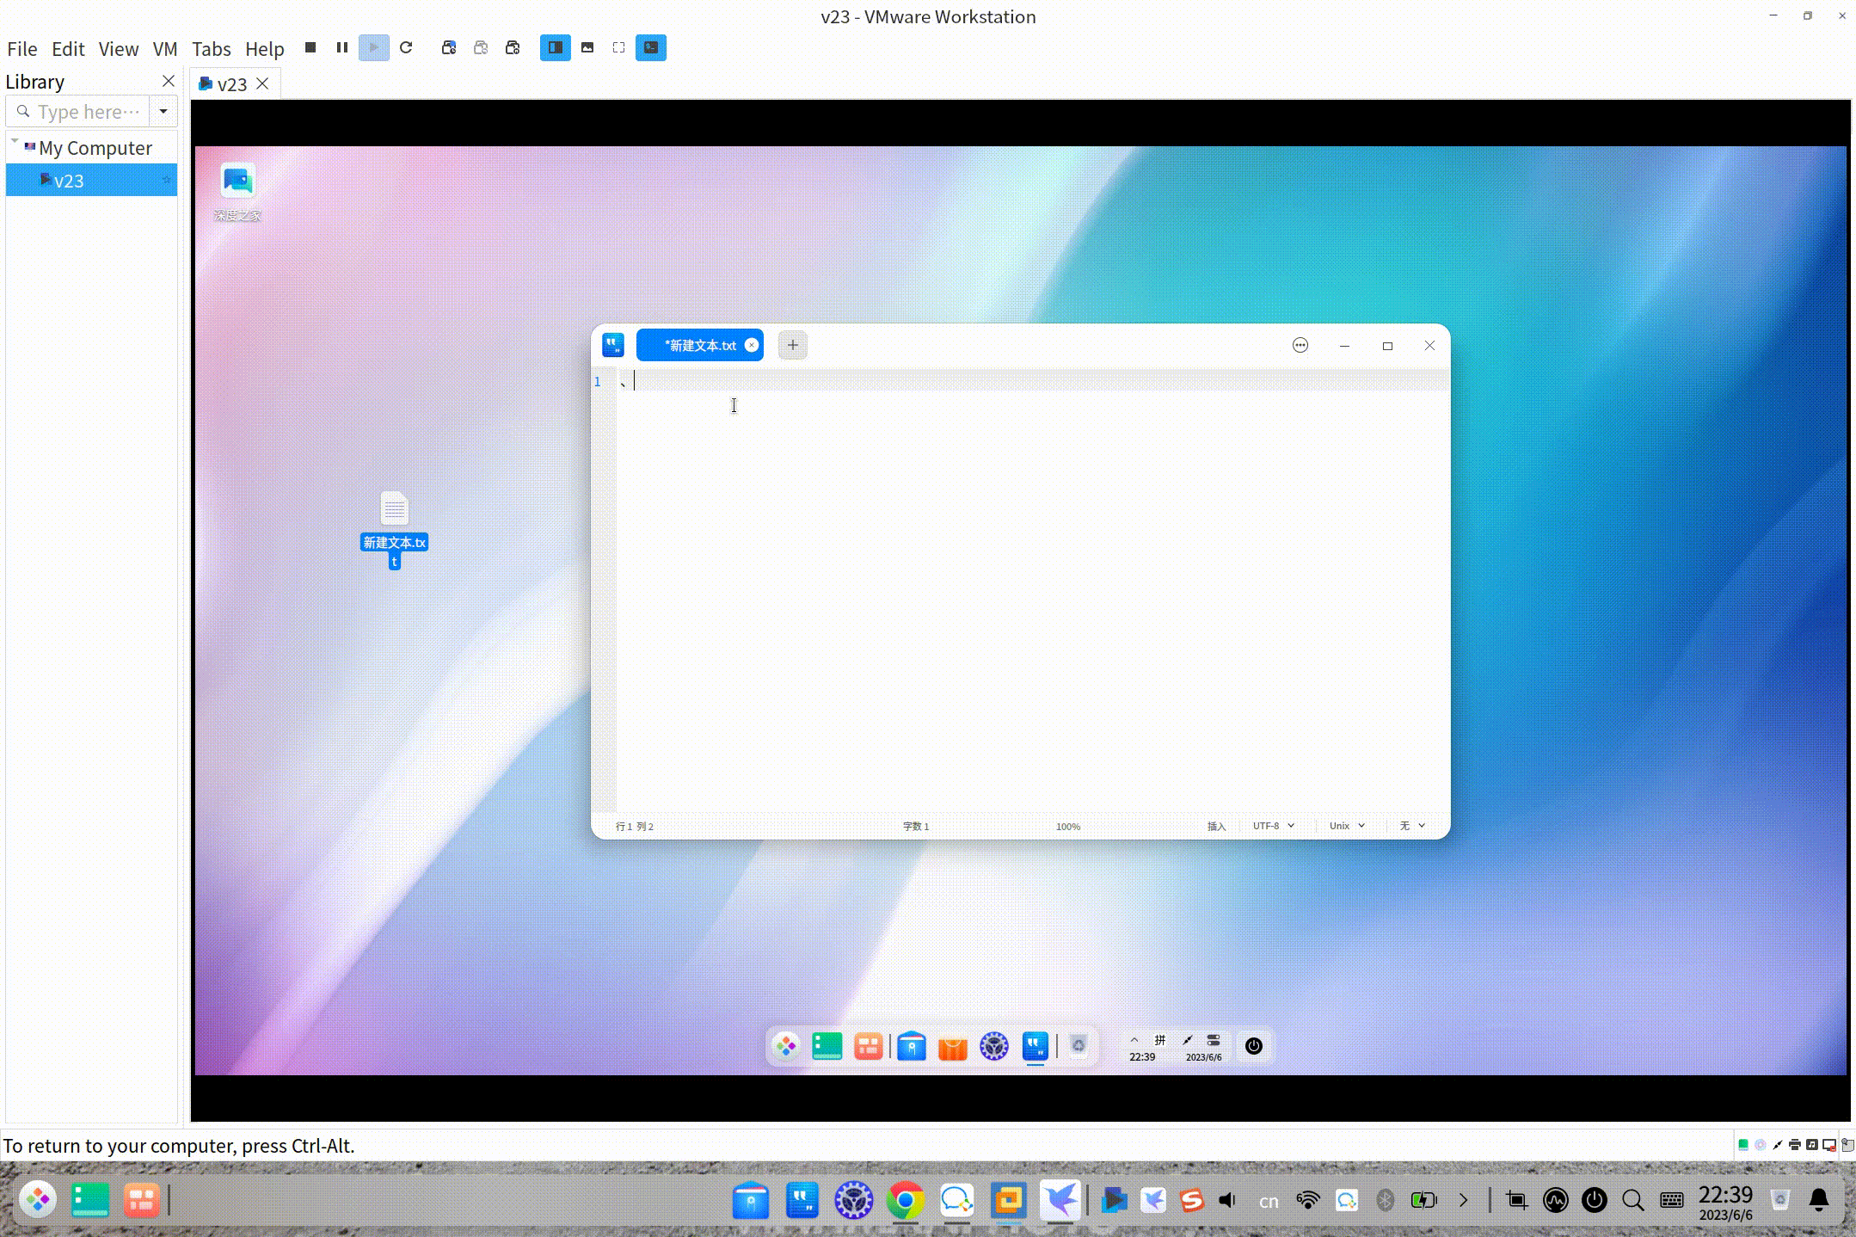
Task: Switch to the 新建文本.txt editor tab
Action: [x=699, y=346]
